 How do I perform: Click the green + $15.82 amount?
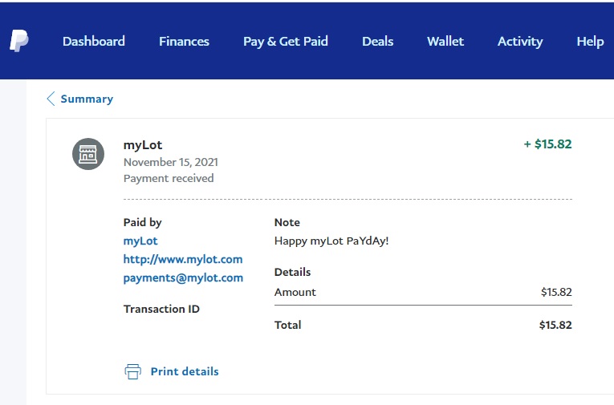(548, 144)
